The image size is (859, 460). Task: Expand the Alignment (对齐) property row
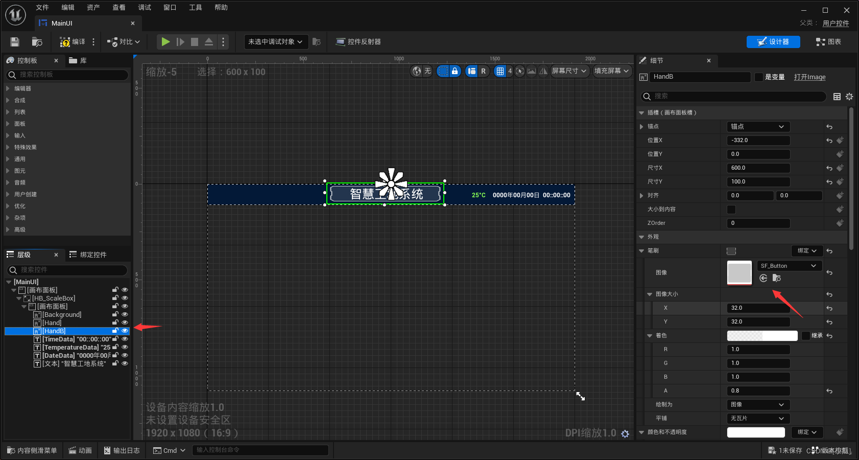click(x=642, y=196)
